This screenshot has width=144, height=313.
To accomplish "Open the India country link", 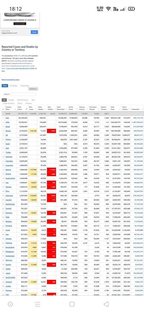I will pos(7,122).
